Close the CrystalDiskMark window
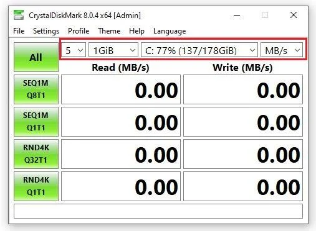Image resolution: width=316 pixels, height=231 pixels. 294,15
